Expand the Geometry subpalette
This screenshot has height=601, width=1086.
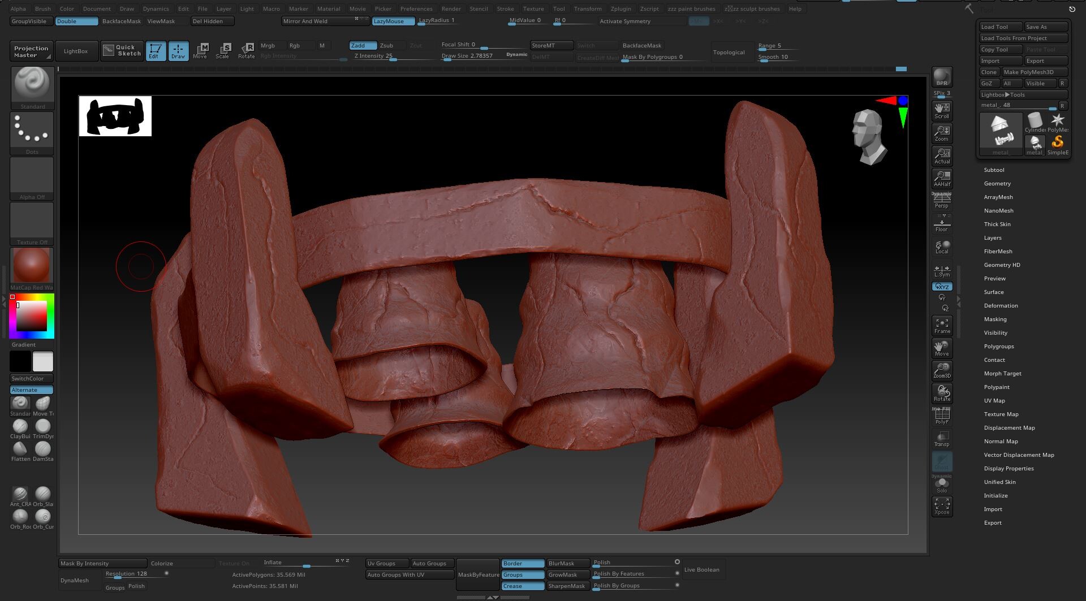(997, 184)
